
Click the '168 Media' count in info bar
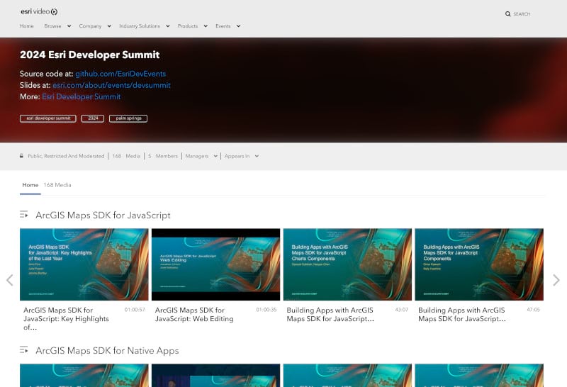tap(126, 156)
